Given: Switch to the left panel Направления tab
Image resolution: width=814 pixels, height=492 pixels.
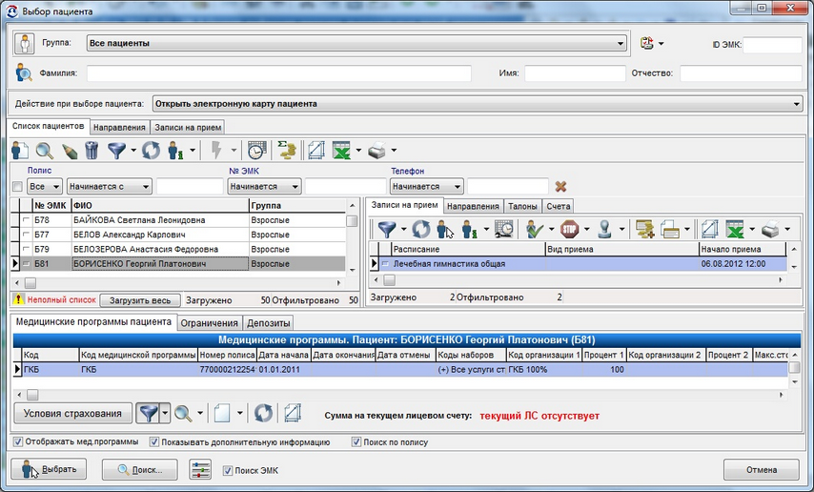Looking at the screenshot, I should coord(119,127).
